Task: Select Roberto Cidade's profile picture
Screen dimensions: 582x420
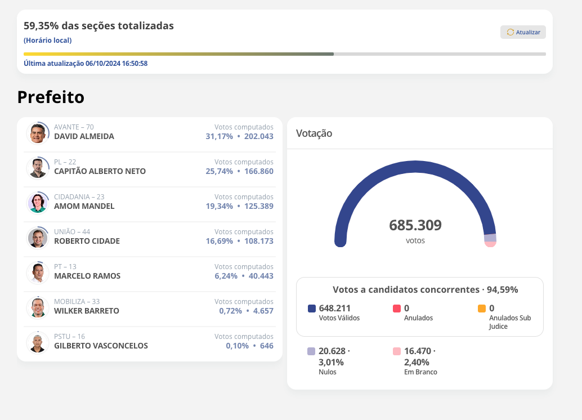Action: [x=38, y=238]
